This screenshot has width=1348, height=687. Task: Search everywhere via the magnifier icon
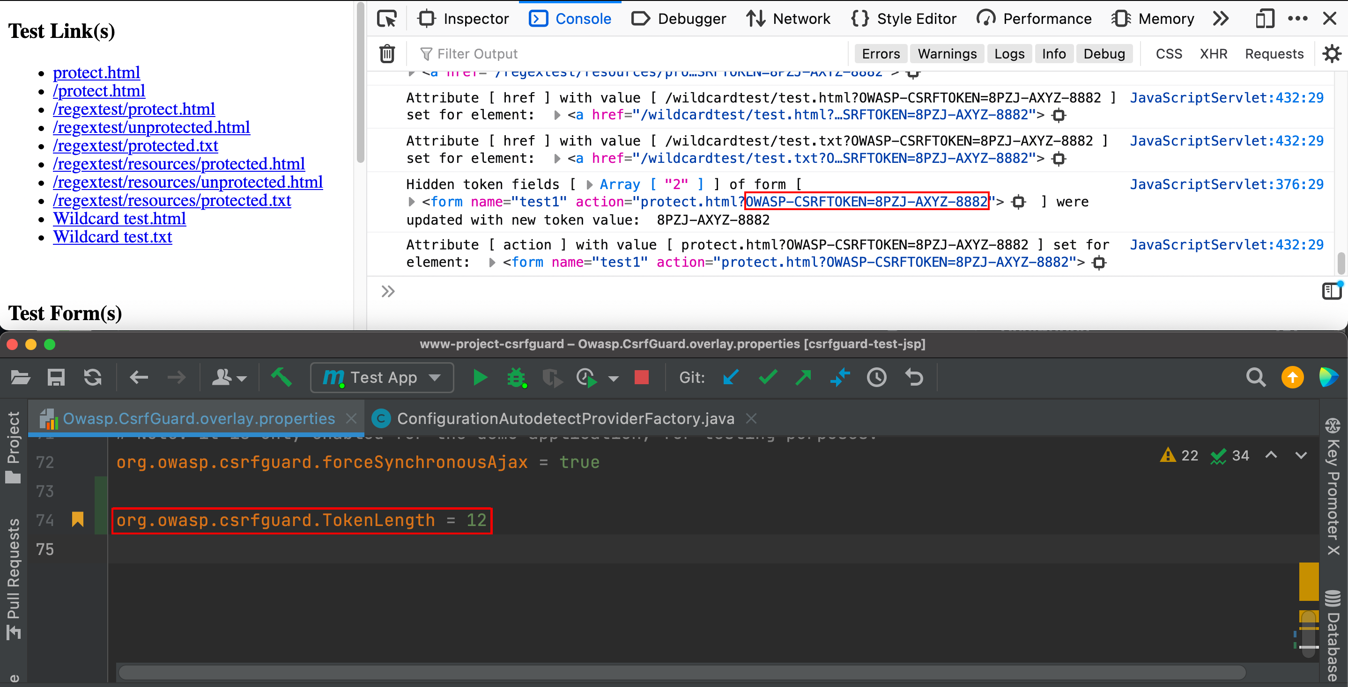[x=1255, y=378]
